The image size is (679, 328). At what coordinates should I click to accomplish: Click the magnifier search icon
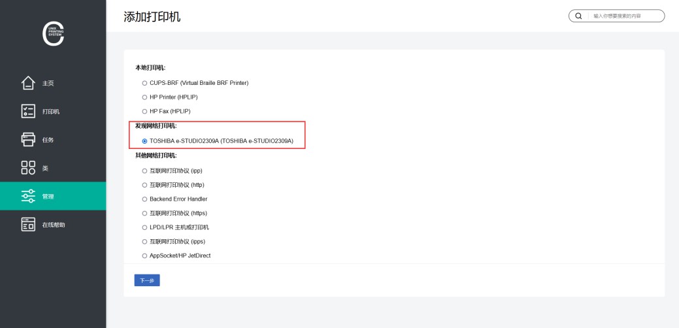[578, 16]
